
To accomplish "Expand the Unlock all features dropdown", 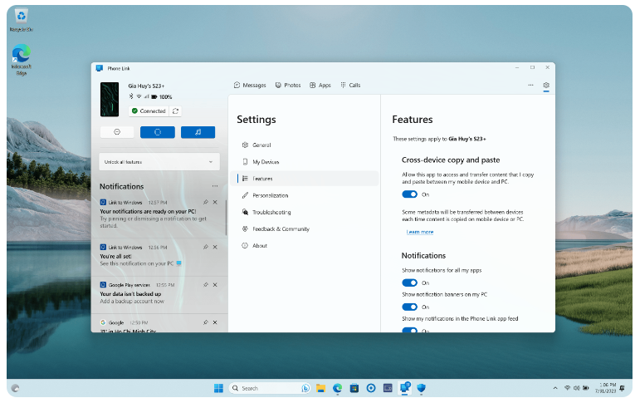I will 159,161.
